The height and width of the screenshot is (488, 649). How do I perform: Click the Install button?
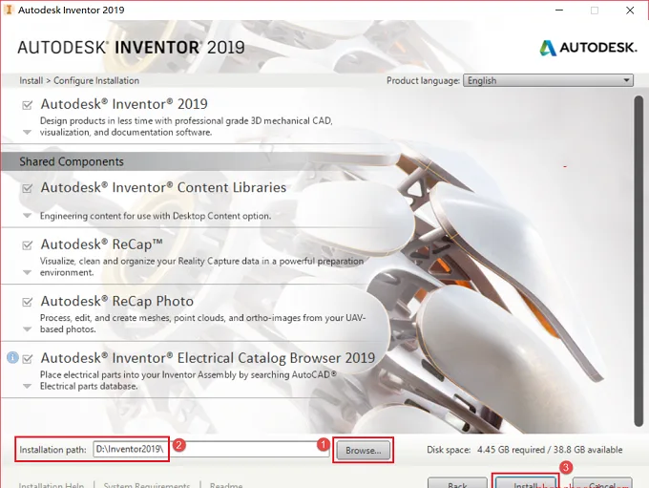click(x=526, y=481)
